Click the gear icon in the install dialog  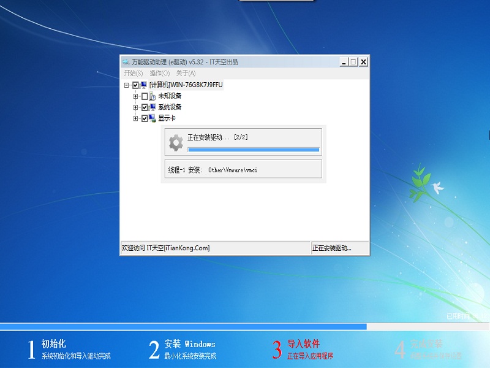(x=176, y=142)
